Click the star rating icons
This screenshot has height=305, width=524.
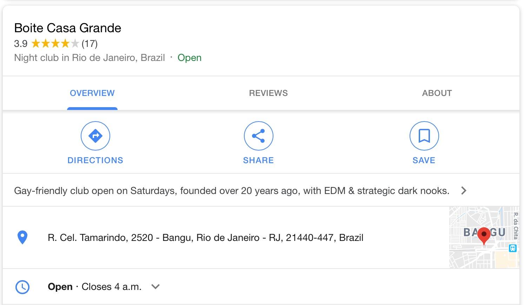[x=55, y=44]
